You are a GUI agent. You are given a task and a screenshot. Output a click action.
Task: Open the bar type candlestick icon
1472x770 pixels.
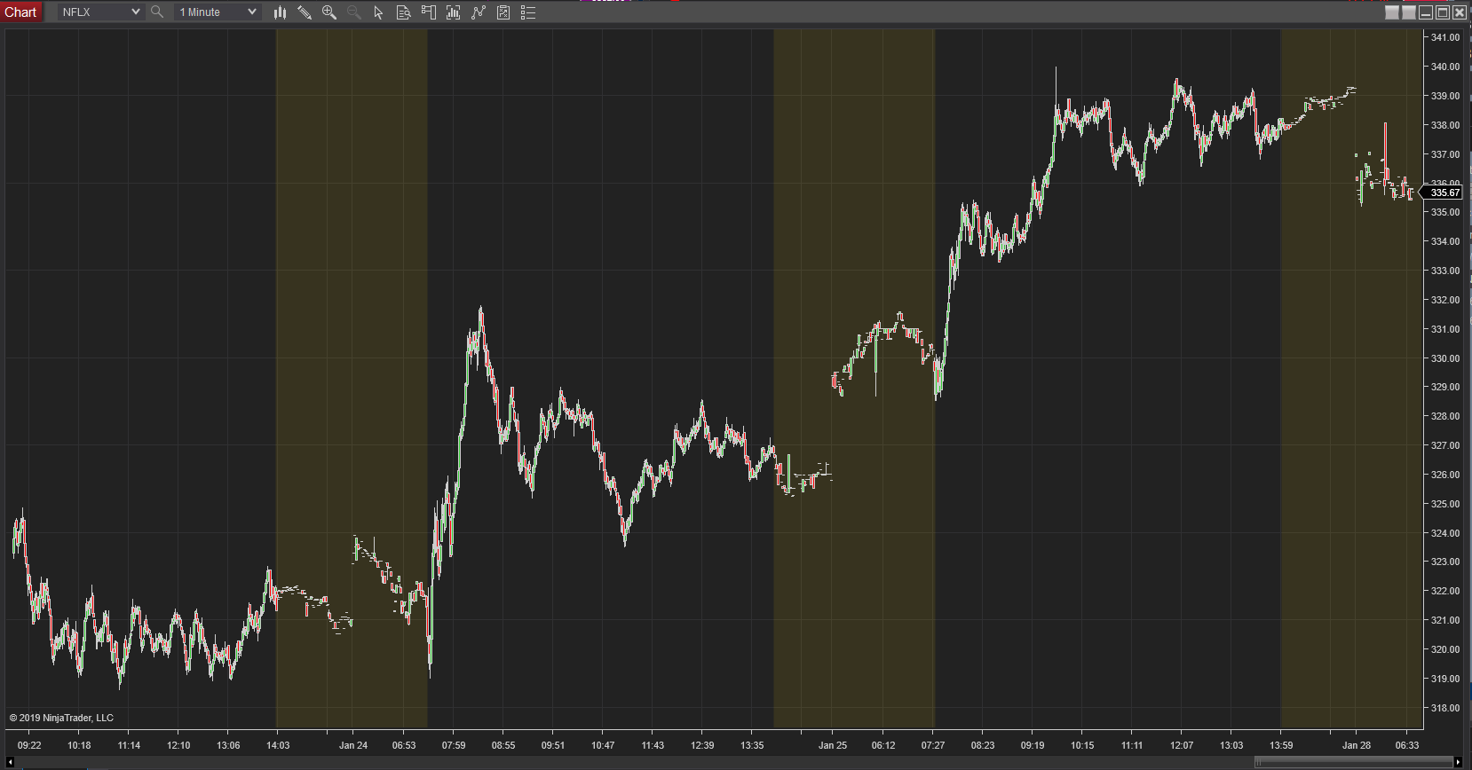click(280, 12)
